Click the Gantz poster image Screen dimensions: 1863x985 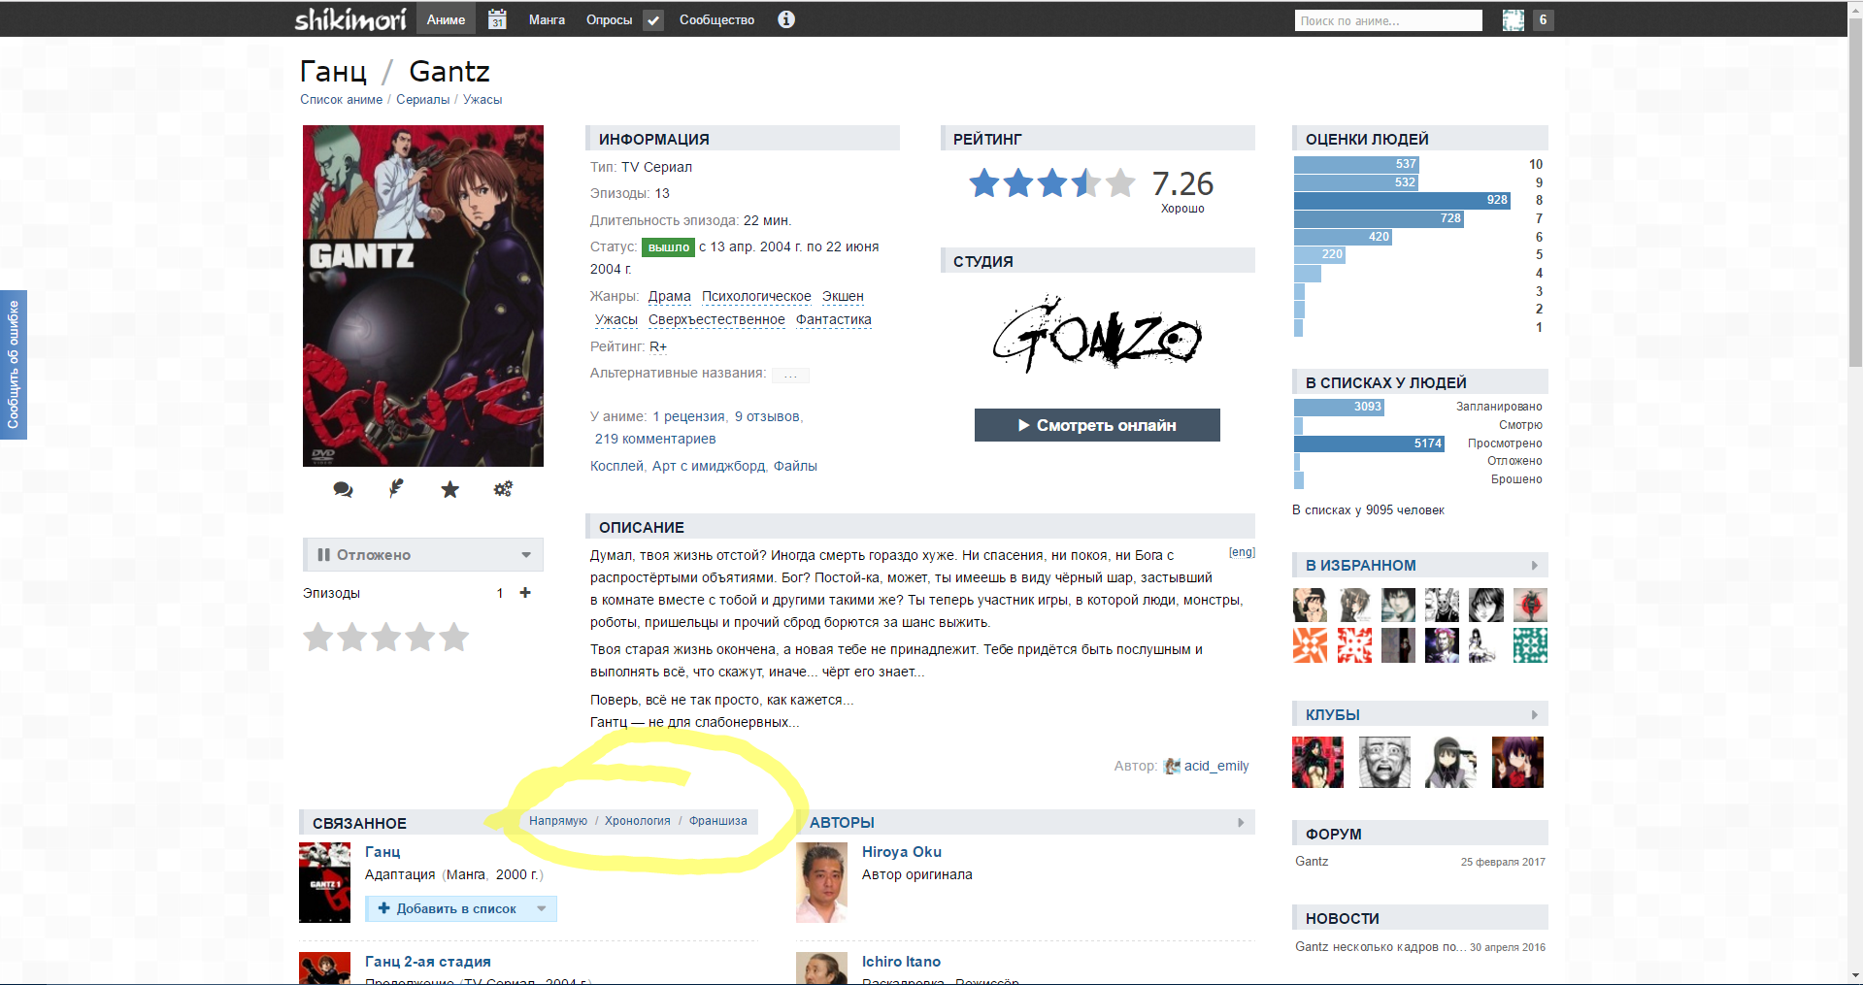[423, 296]
